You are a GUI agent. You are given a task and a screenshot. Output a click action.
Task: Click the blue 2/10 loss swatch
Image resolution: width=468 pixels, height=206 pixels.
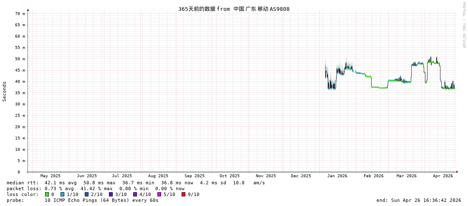[x=87, y=194]
